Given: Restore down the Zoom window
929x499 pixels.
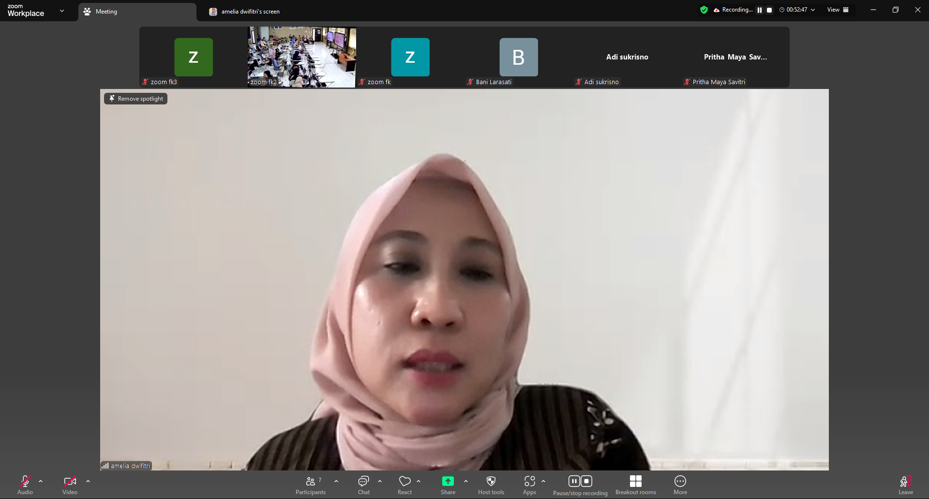Looking at the screenshot, I should (896, 10).
